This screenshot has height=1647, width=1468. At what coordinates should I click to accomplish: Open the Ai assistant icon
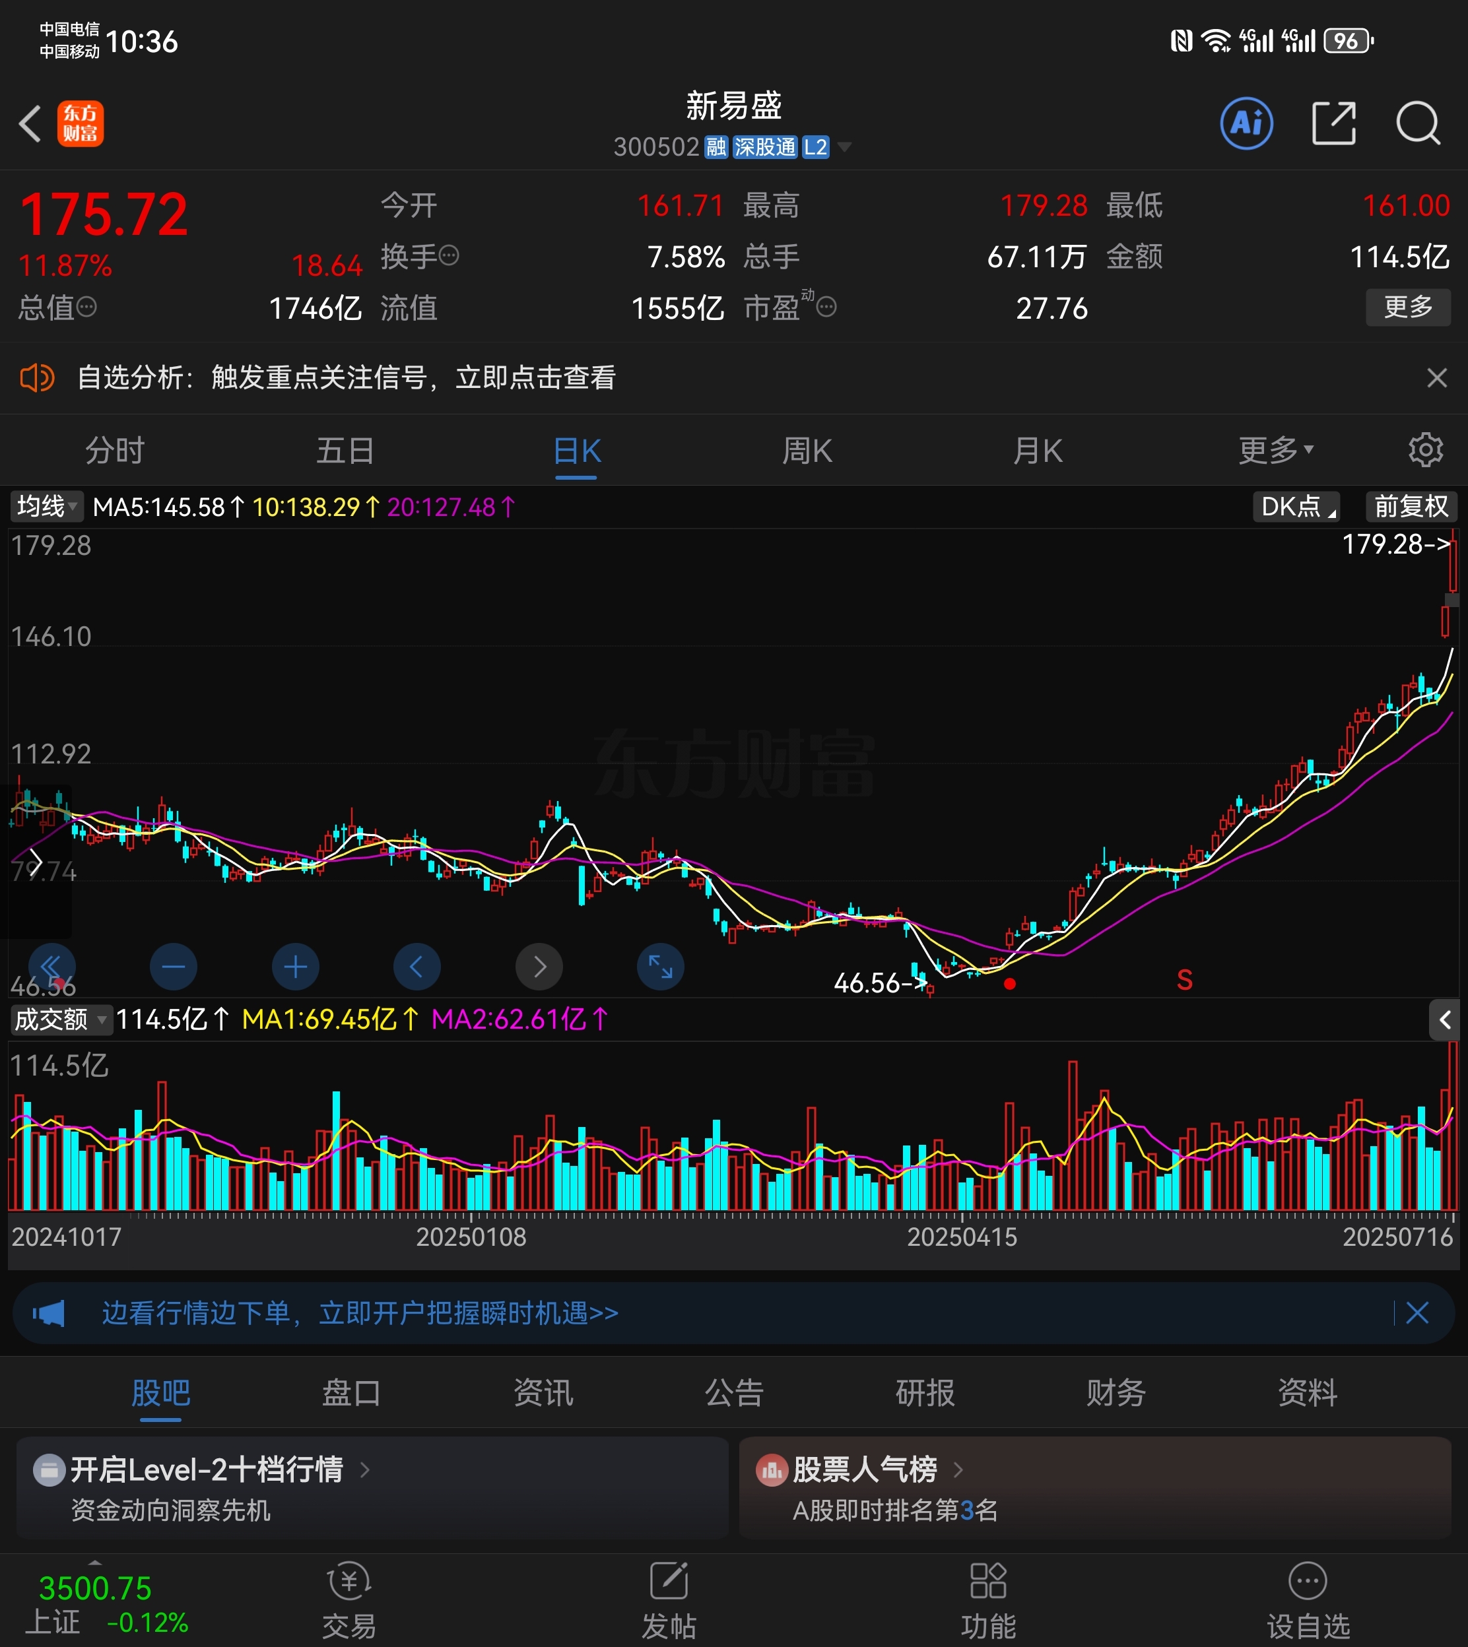pos(1246,123)
